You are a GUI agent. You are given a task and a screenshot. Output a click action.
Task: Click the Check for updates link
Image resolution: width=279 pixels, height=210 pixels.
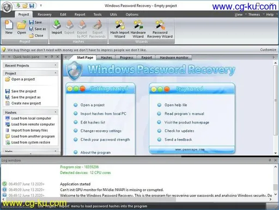click(x=179, y=131)
